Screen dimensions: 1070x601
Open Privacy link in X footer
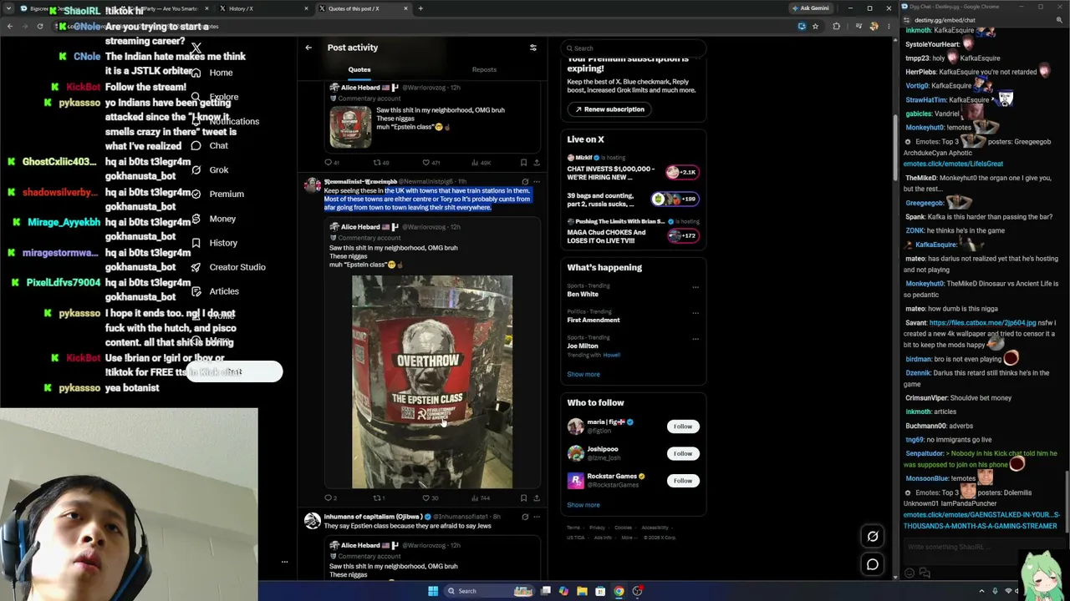click(597, 528)
